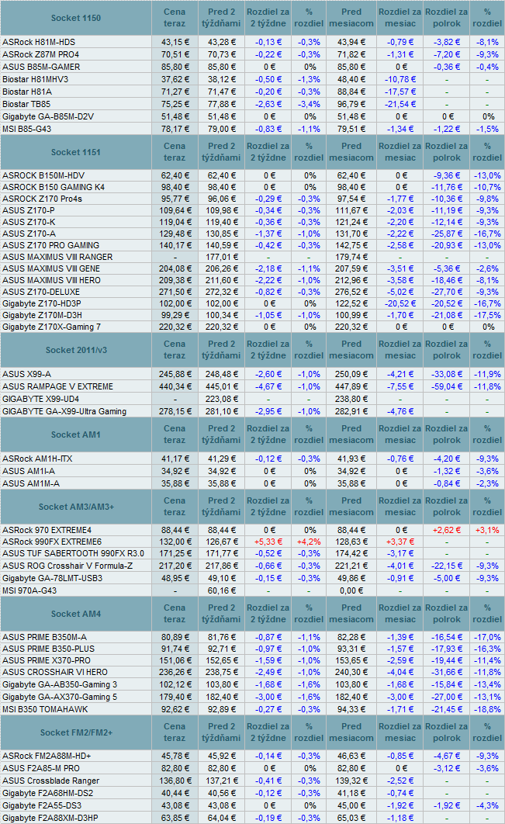505x824 pixels.
Task: Click ASUS AM1I-A row label
Action: coord(29,472)
